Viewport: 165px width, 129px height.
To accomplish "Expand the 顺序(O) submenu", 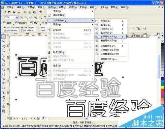I will [71, 24].
